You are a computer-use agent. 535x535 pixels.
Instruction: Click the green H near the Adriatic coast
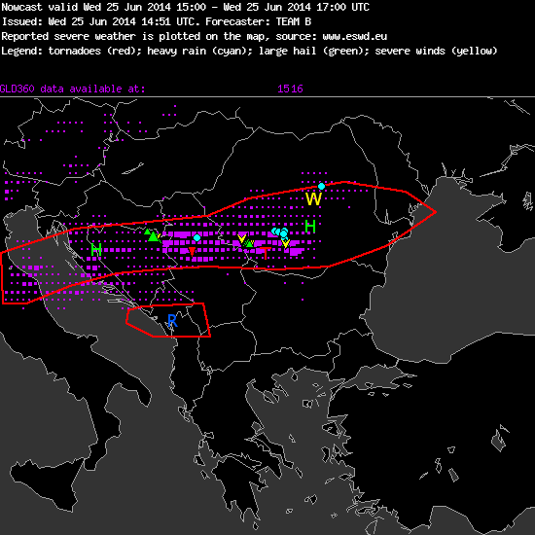pos(96,250)
